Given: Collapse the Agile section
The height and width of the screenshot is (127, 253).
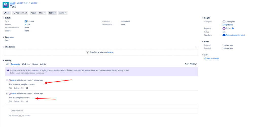Looking at the screenshot, I should tap(203, 55).
